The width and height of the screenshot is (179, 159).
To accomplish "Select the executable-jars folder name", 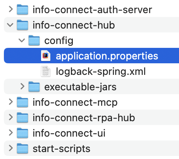I will point(80,87).
